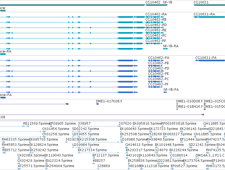Screen dimensions: 225x170
Task: Click the LD39055.5prime EST label
Action: click(86, 134)
